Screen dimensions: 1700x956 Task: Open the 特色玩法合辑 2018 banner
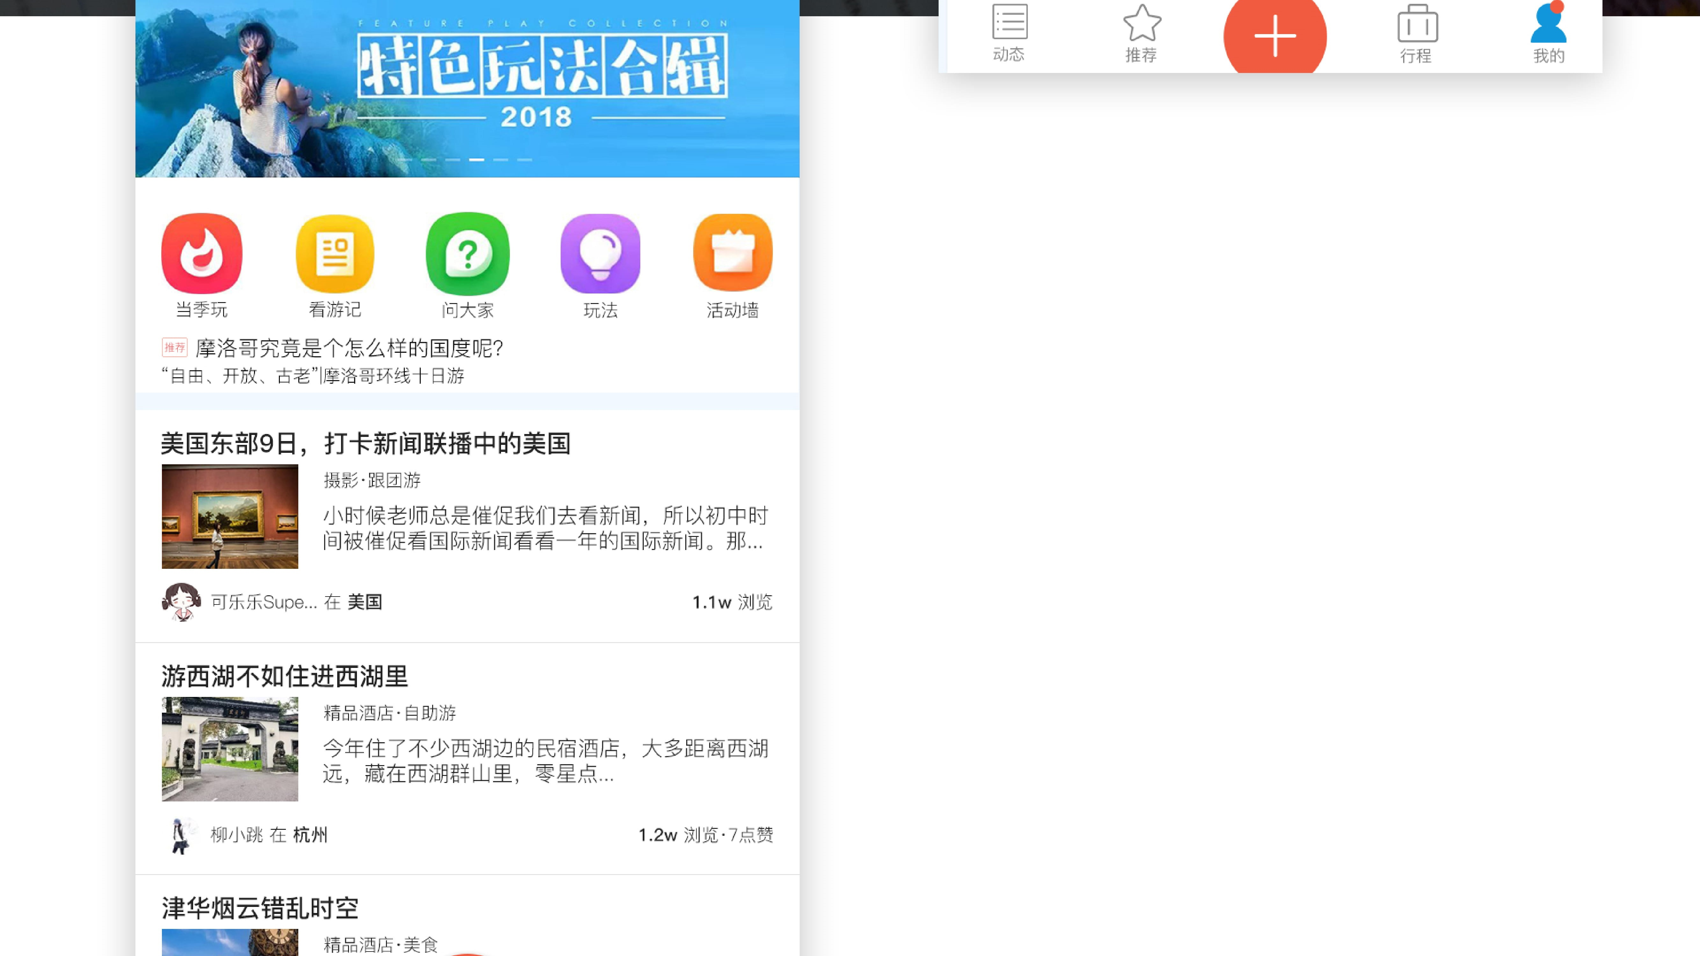tap(467, 88)
